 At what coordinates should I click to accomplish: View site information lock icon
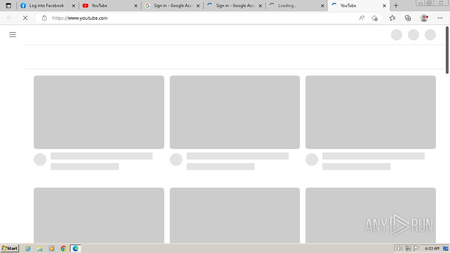click(x=44, y=18)
